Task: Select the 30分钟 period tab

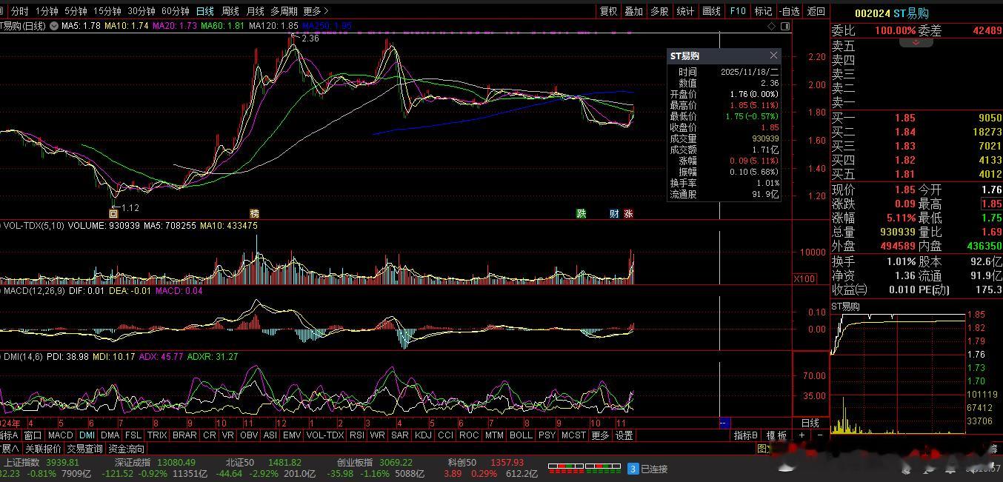Action: point(141,11)
